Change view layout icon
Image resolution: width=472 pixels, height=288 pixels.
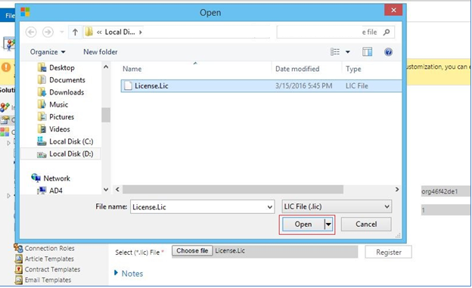click(x=335, y=52)
